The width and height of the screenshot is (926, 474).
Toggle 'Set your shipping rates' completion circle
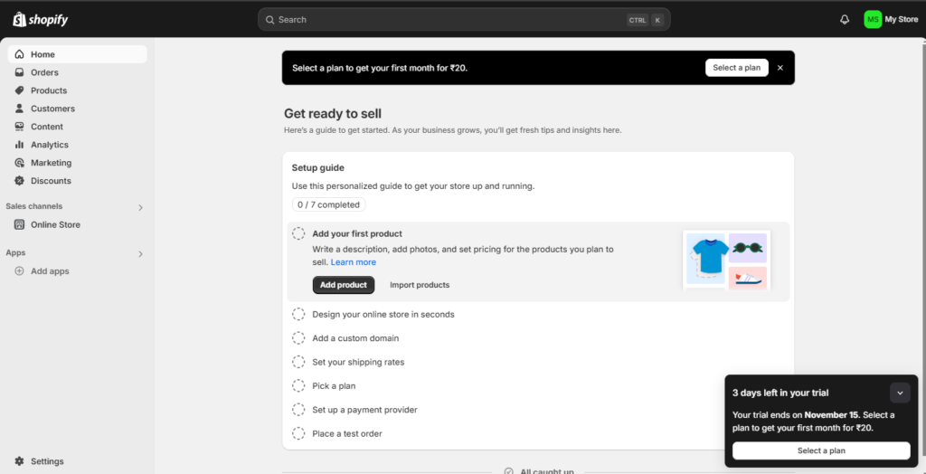pos(298,362)
